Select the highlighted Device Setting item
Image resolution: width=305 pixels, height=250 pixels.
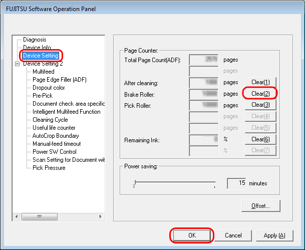click(41, 56)
